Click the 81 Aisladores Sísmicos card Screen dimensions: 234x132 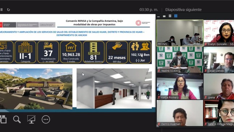pos(94,52)
